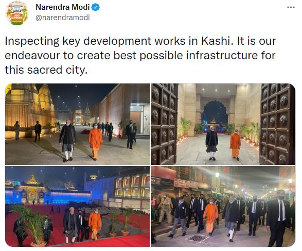This screenshot has height=251, width=302.
Task: Click the word infrastructure in tweet text
Action: pyautogui.click(x=222, y=56)
